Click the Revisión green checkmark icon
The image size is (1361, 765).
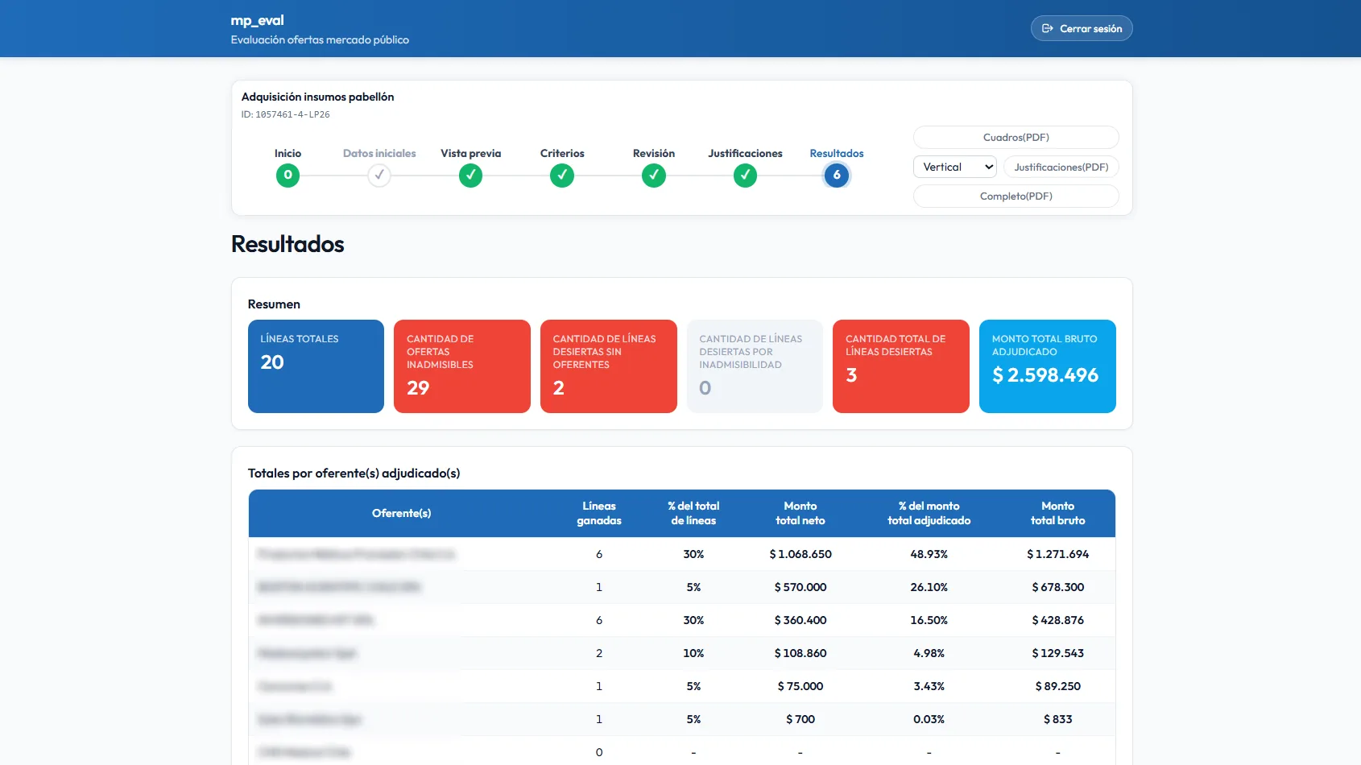pos(654,175)
